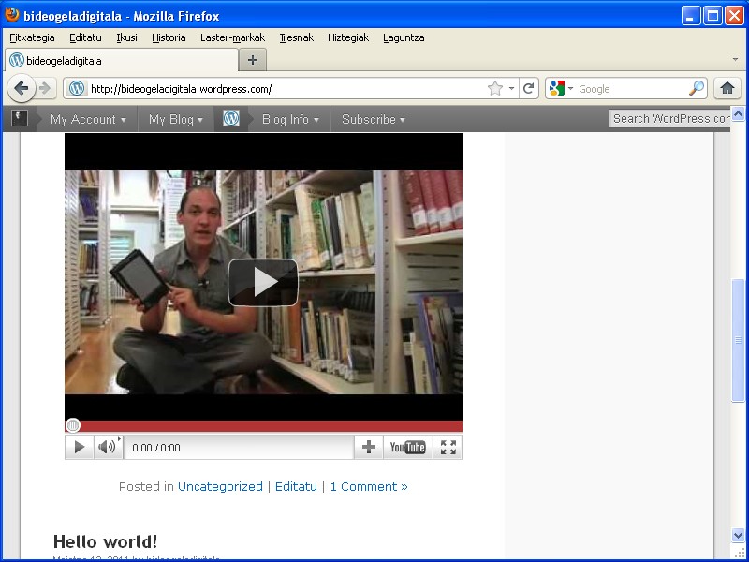This screenshot has height=562, width=749.
Task: Open the address bar history dropdown arrow
Action: pyautogui.click(x=511, y=88)
